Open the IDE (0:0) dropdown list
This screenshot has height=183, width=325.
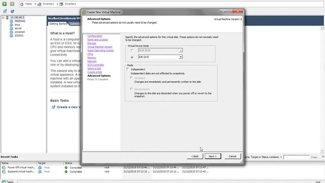pos(181,57)
